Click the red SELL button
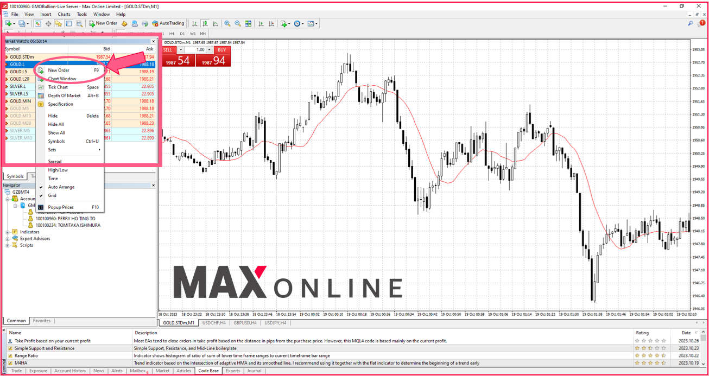The height and width of the screenshot is (376, 709). [x=168, y=50]
